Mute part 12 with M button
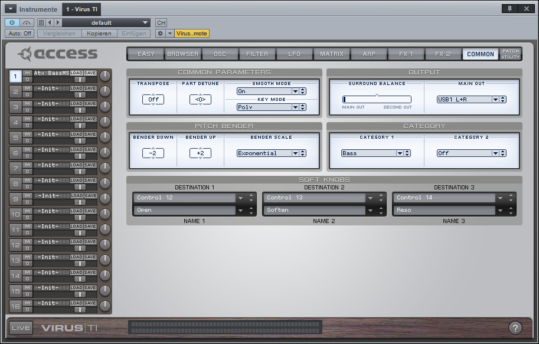539x344 pixels. coord(27,241)
